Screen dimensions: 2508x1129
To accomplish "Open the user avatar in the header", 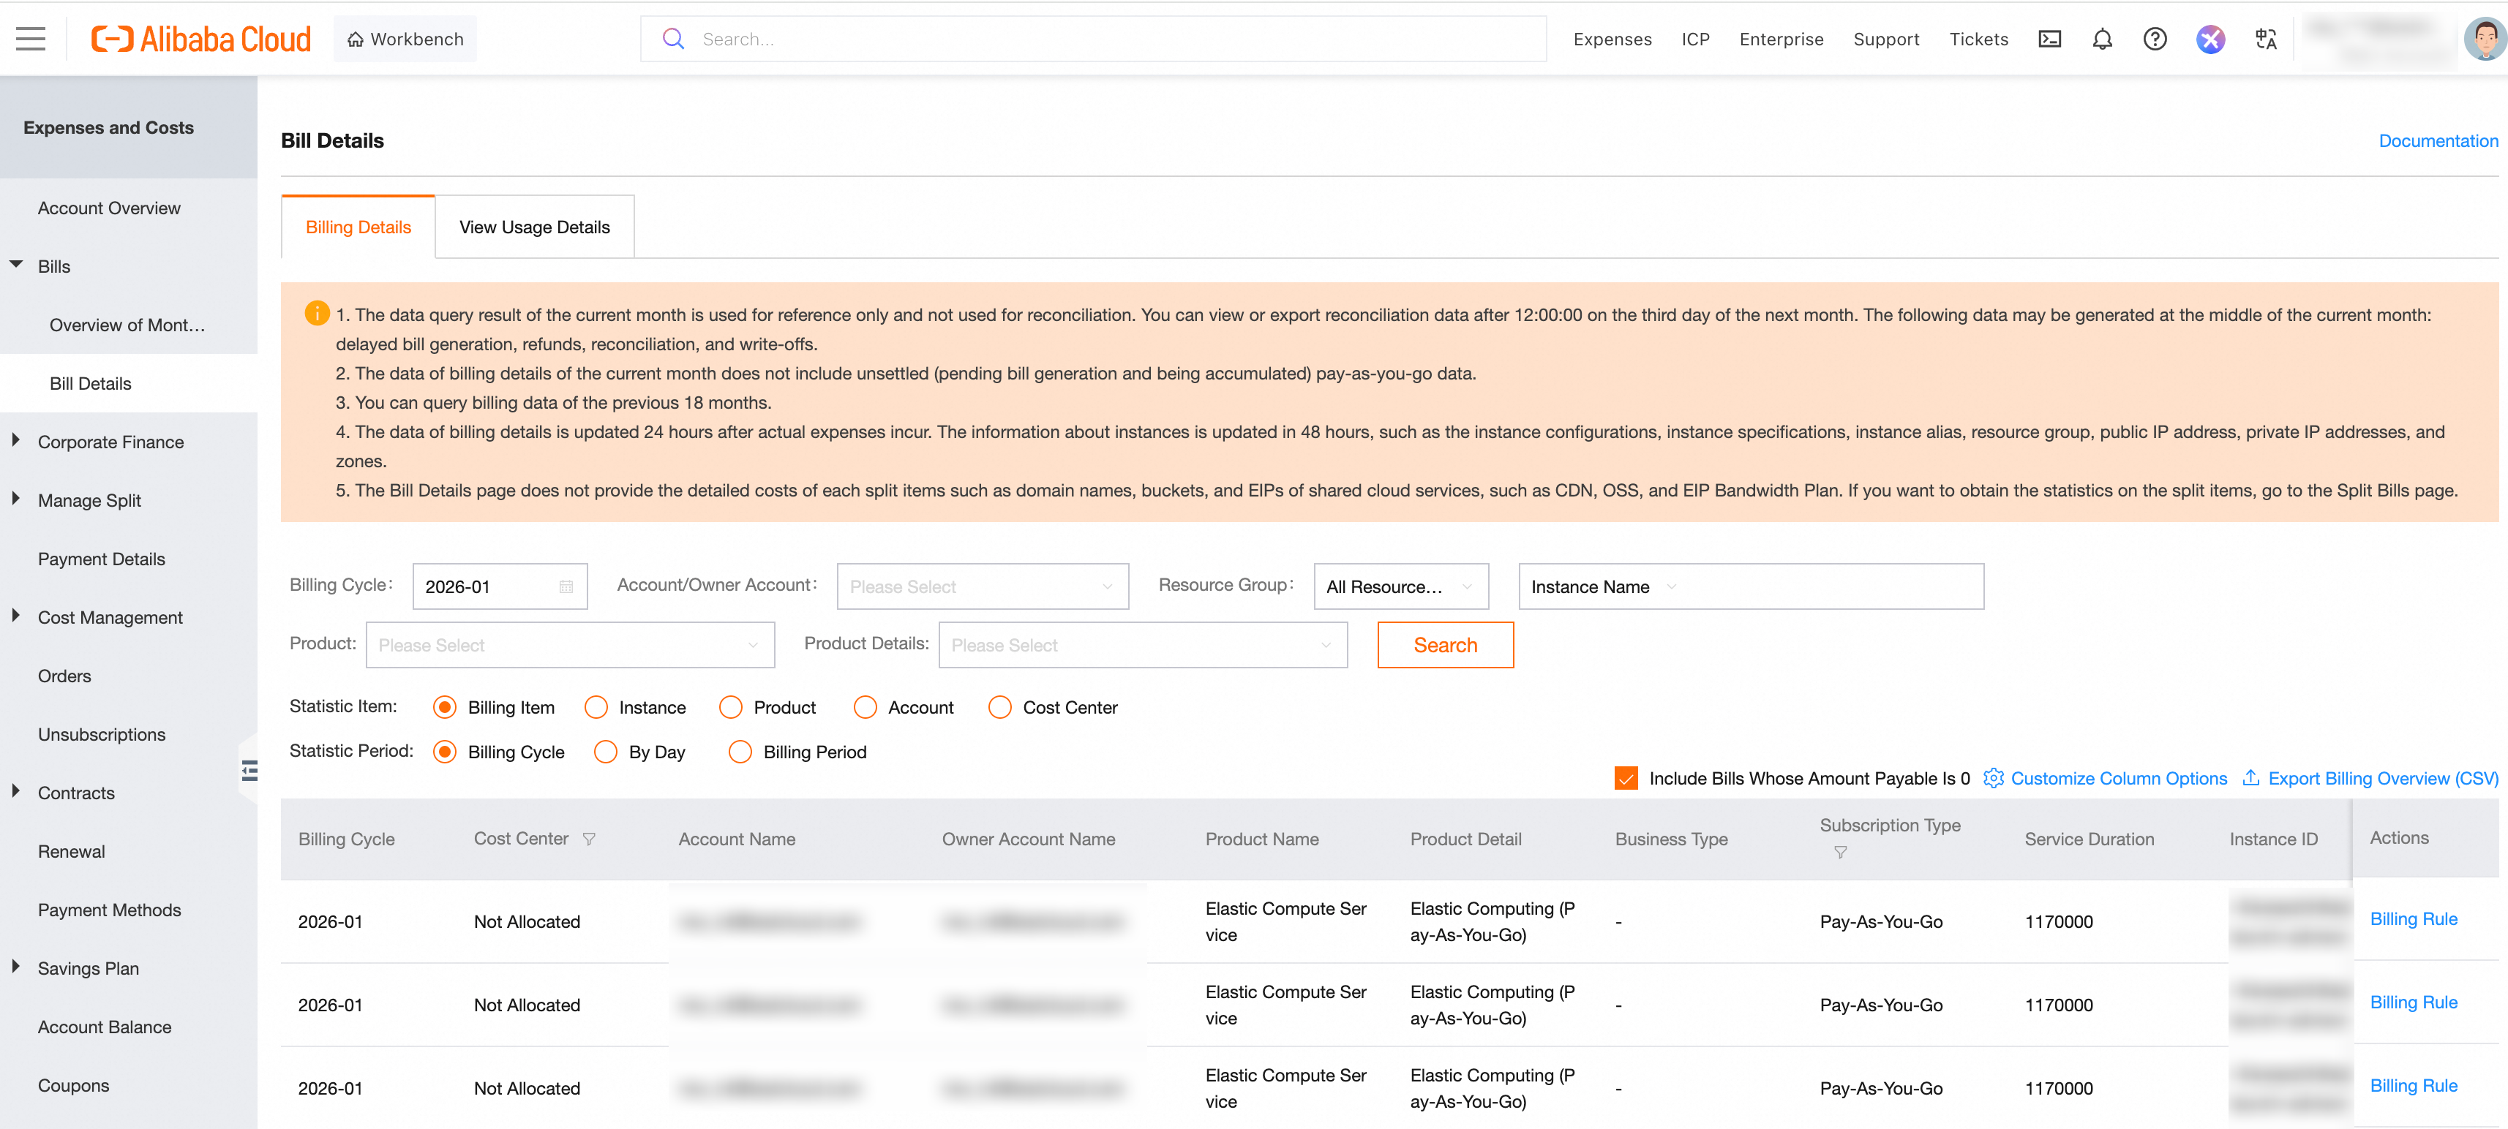I will point(2484,39).
